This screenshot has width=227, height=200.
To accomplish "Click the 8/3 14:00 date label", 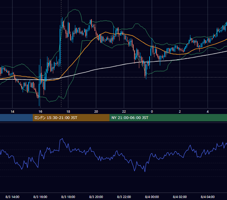I will point(12,197).
